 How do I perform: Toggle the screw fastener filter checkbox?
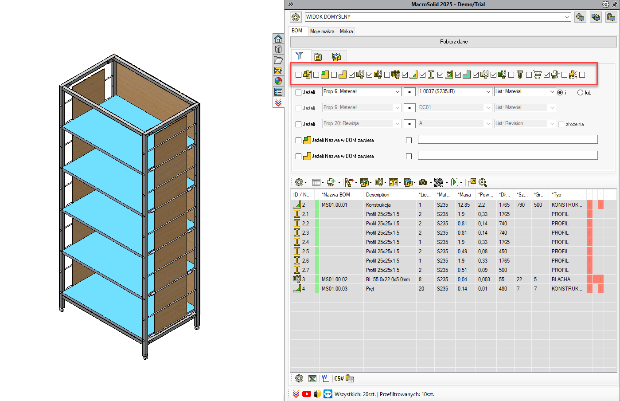(511, 75)
